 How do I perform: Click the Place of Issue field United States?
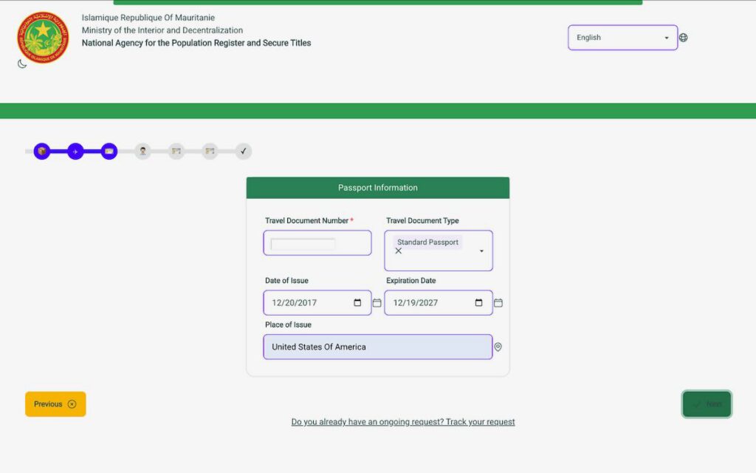pyautogui.click(x=378, y=347)
